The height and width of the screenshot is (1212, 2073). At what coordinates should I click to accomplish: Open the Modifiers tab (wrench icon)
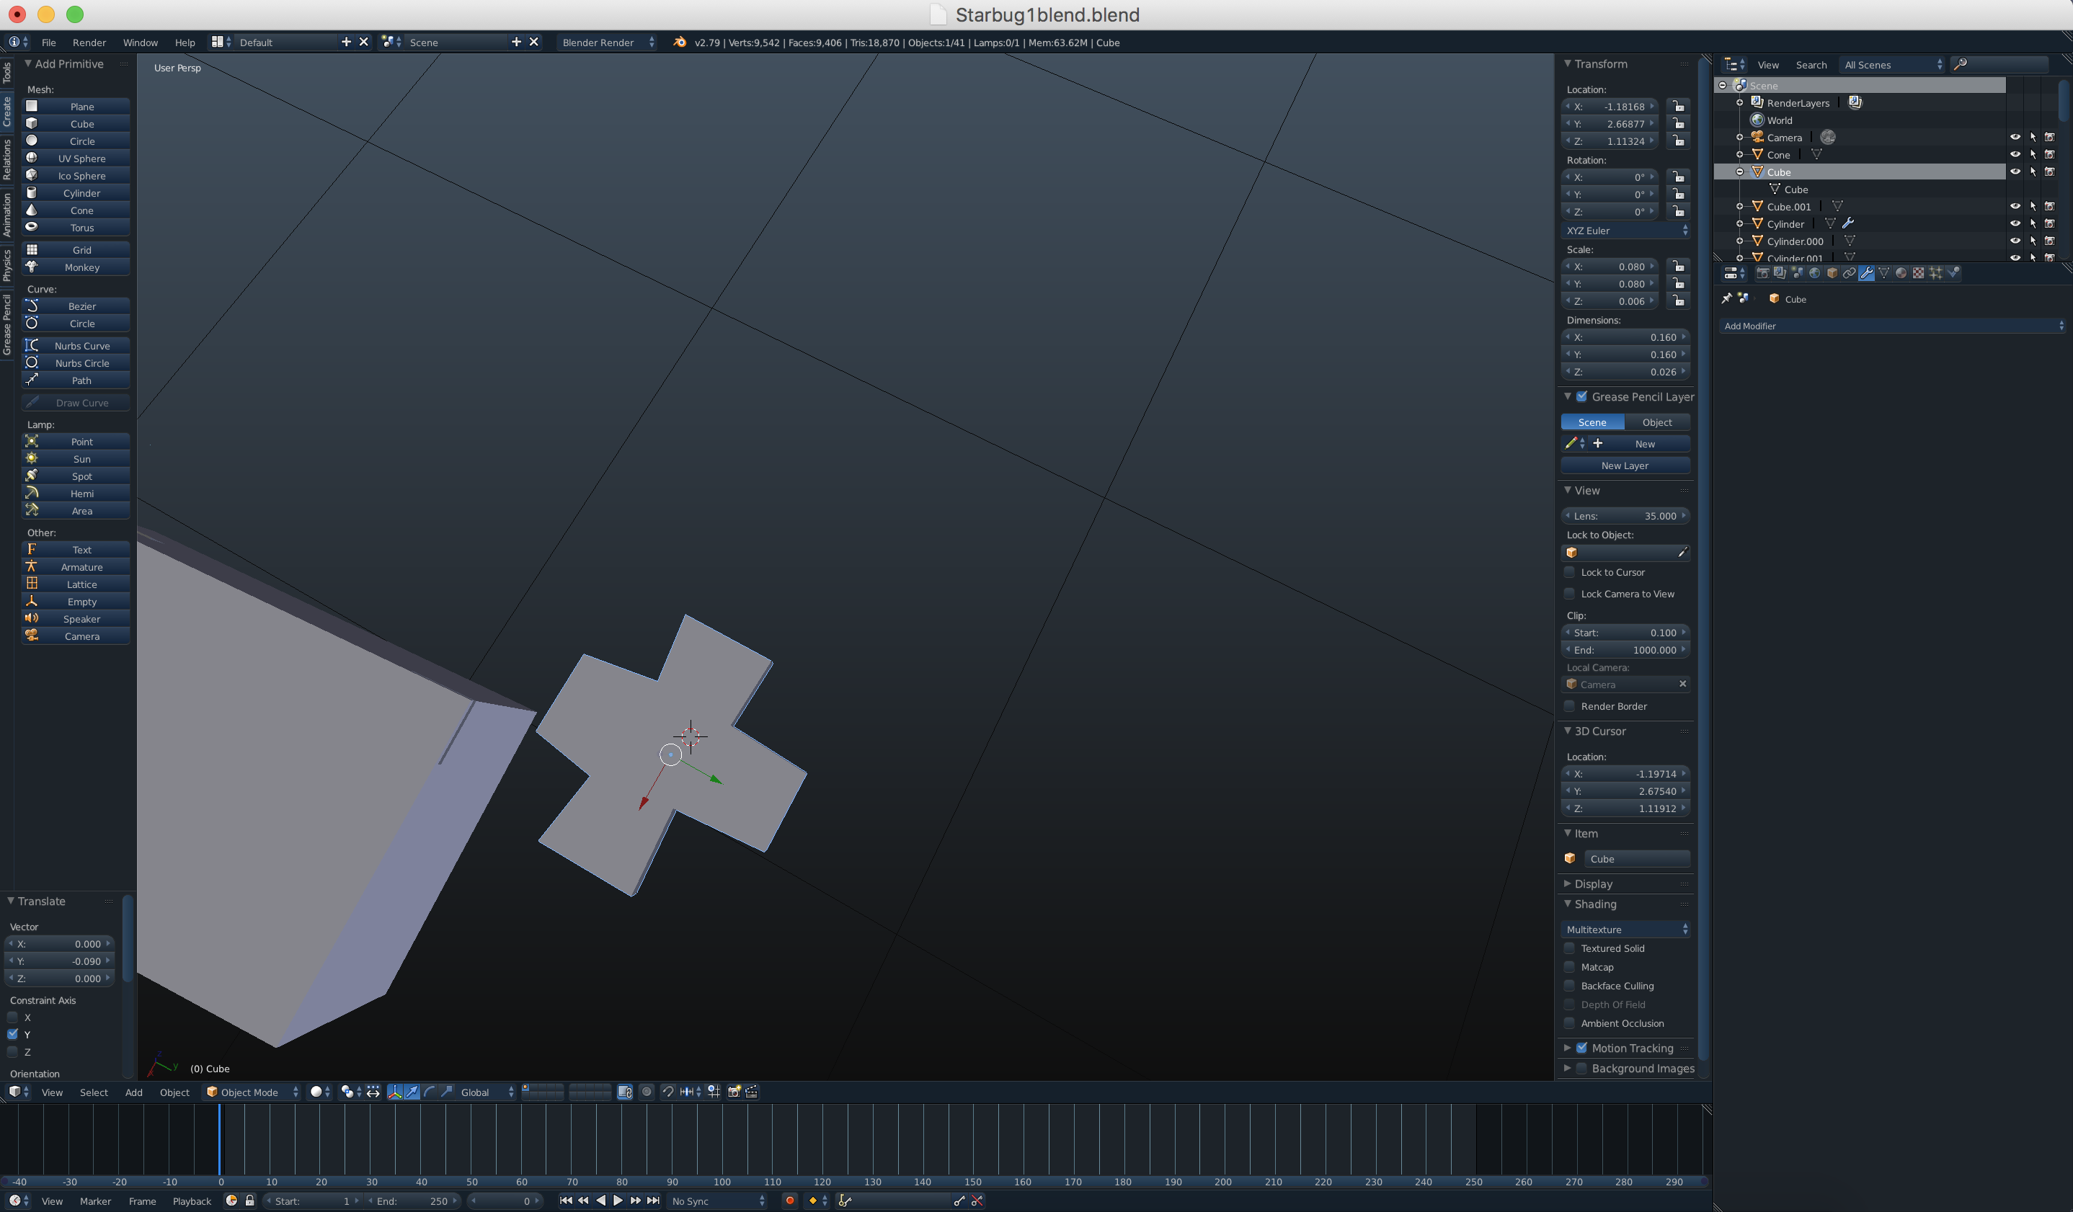[1867, 273]
